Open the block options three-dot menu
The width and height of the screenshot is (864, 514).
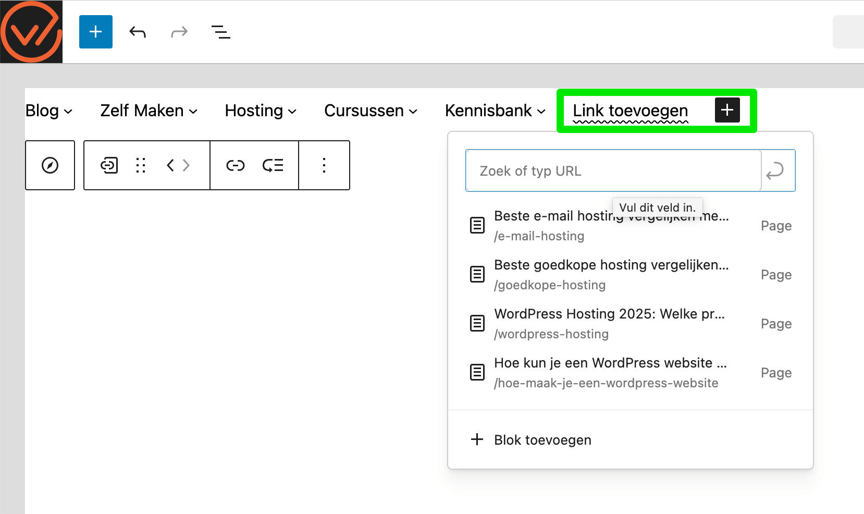coord(324,165)
